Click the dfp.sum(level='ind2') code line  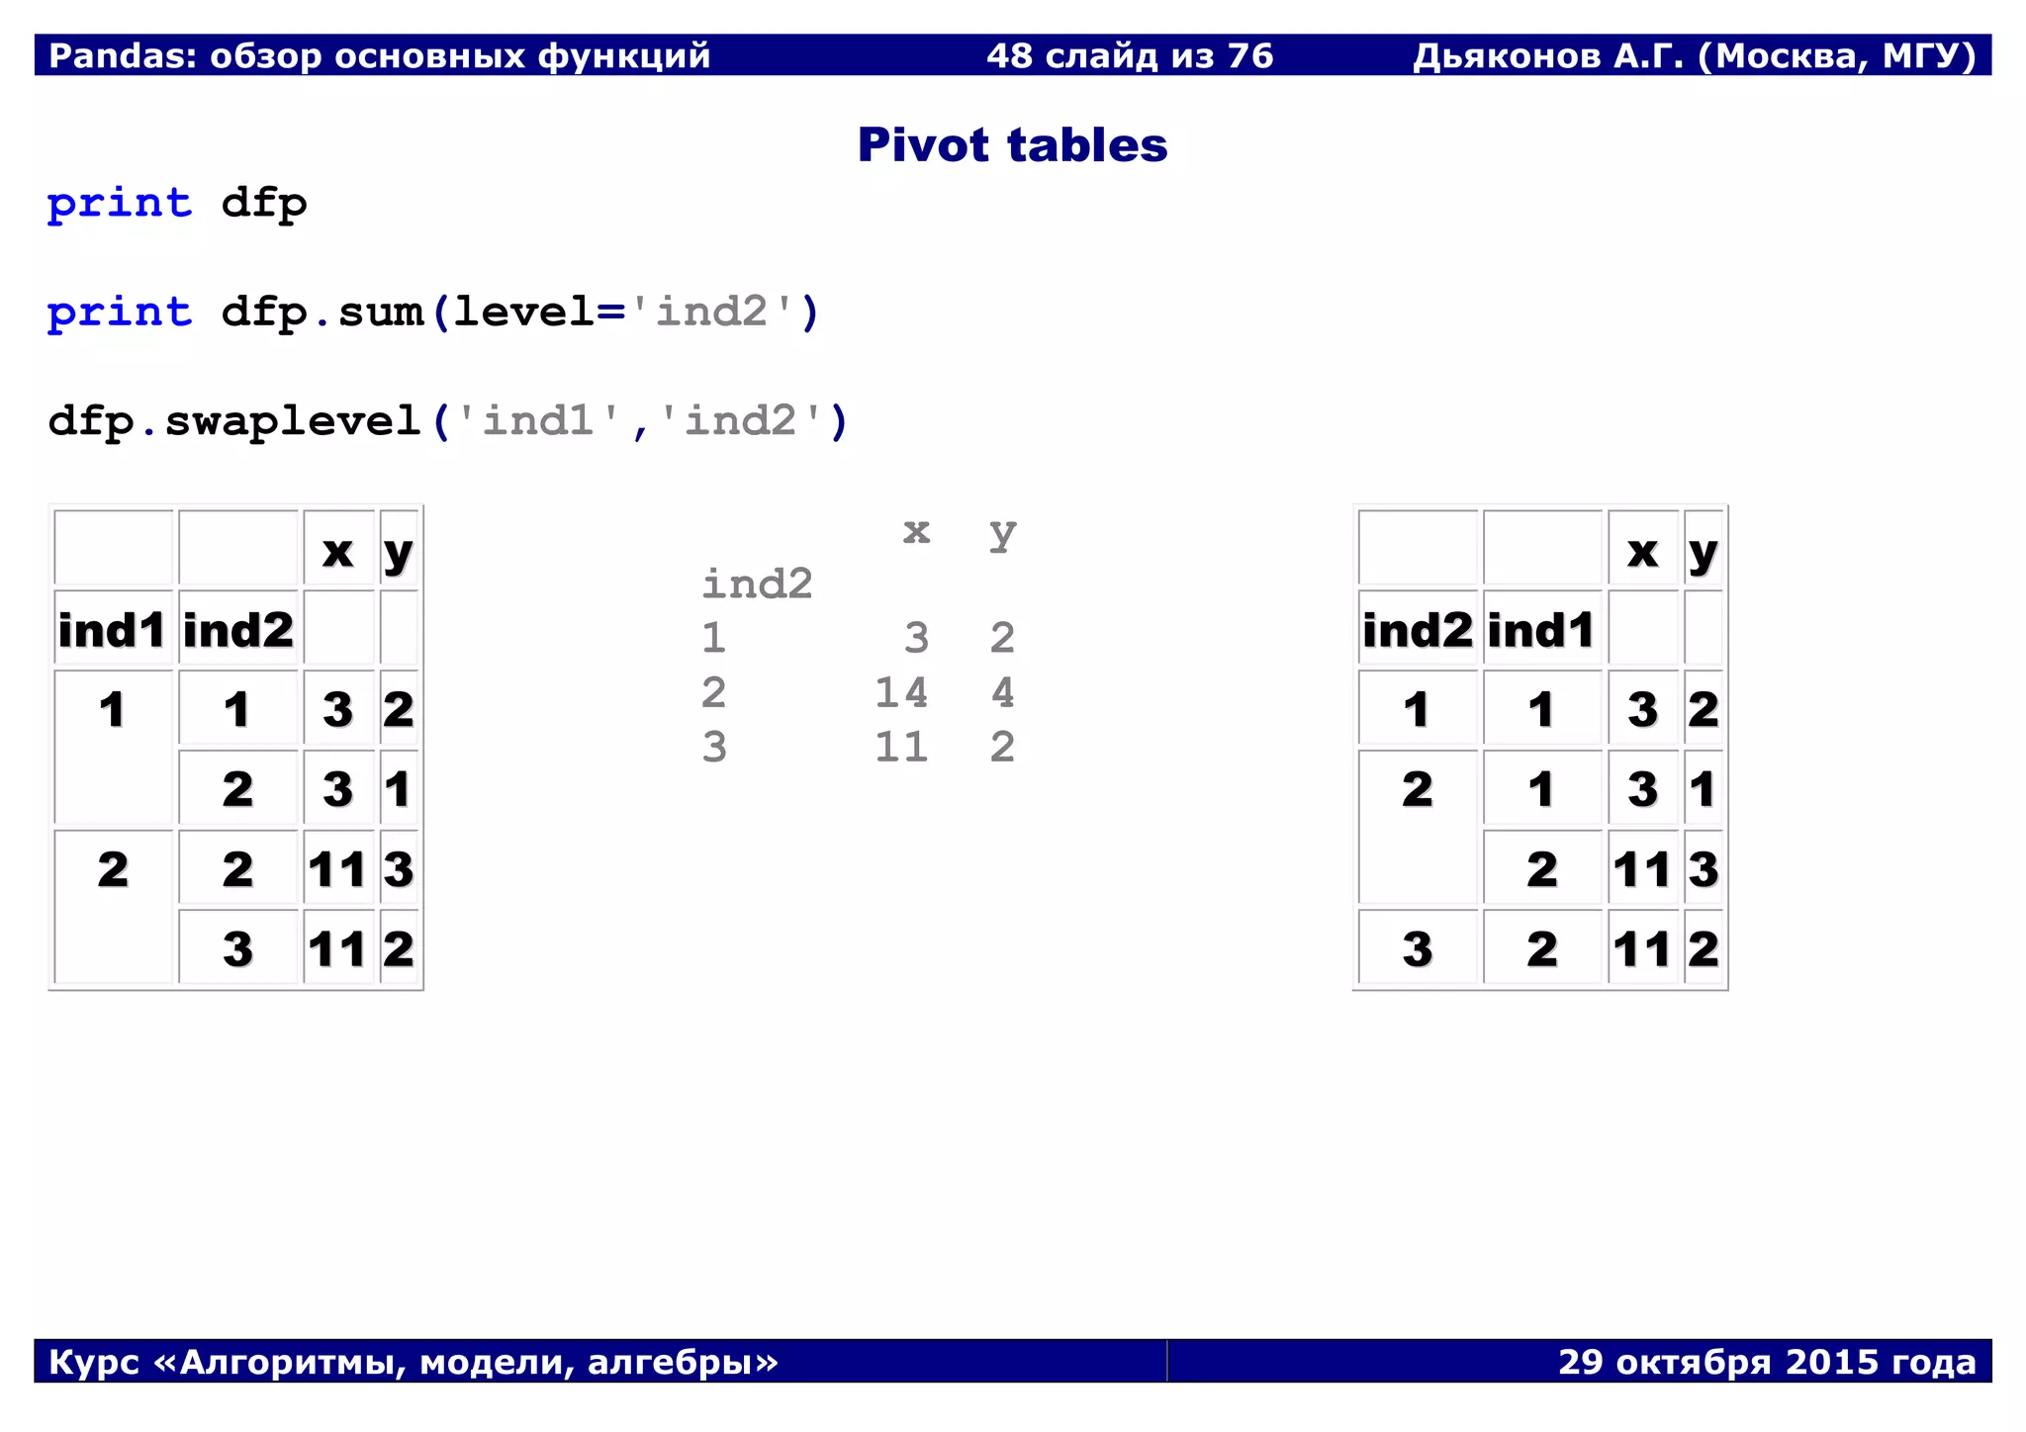[433, 313]
